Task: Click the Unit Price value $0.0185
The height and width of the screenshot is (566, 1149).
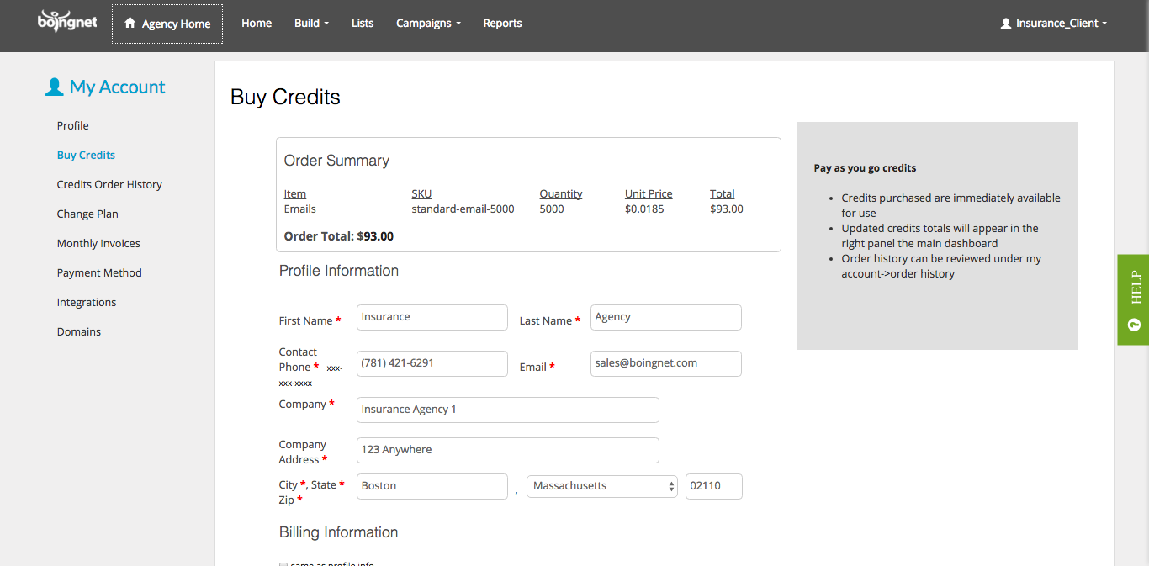Action: (644, 209)
